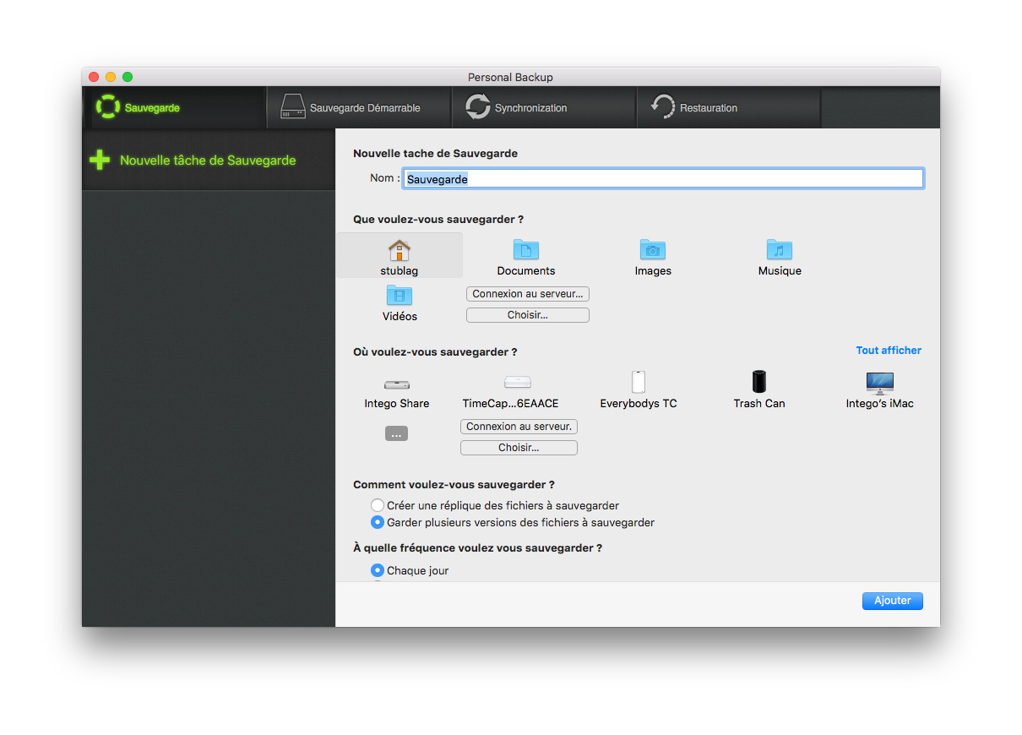The width and height of the screenshot is (1022, 735).
Task: Select Créer une réplique des fichiers radio
Action: (x=378, y=505)
